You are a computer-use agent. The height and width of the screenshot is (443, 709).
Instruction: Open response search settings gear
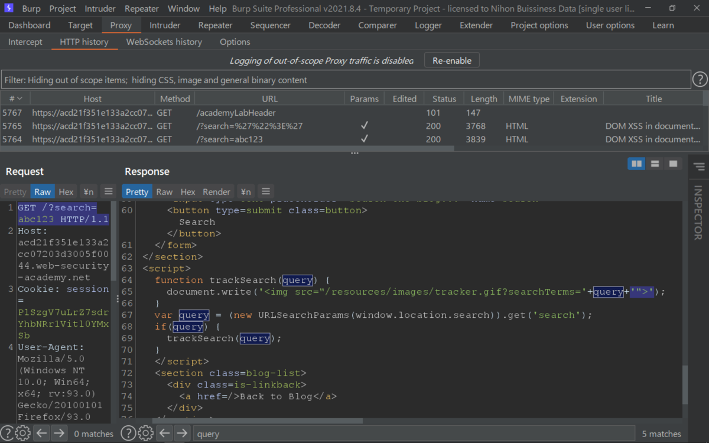click(145, 433)
